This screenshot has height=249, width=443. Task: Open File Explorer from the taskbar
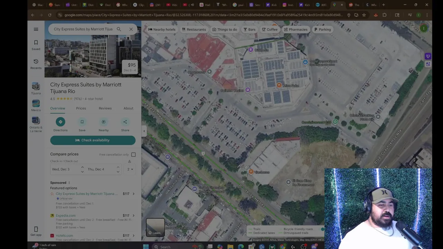[x=230, y=247]
